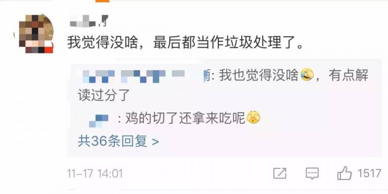Image resolution: width=388 pixels, height=194 pixels.
Task: Click the covering-eyes emoji
Action: click(254, 118)
